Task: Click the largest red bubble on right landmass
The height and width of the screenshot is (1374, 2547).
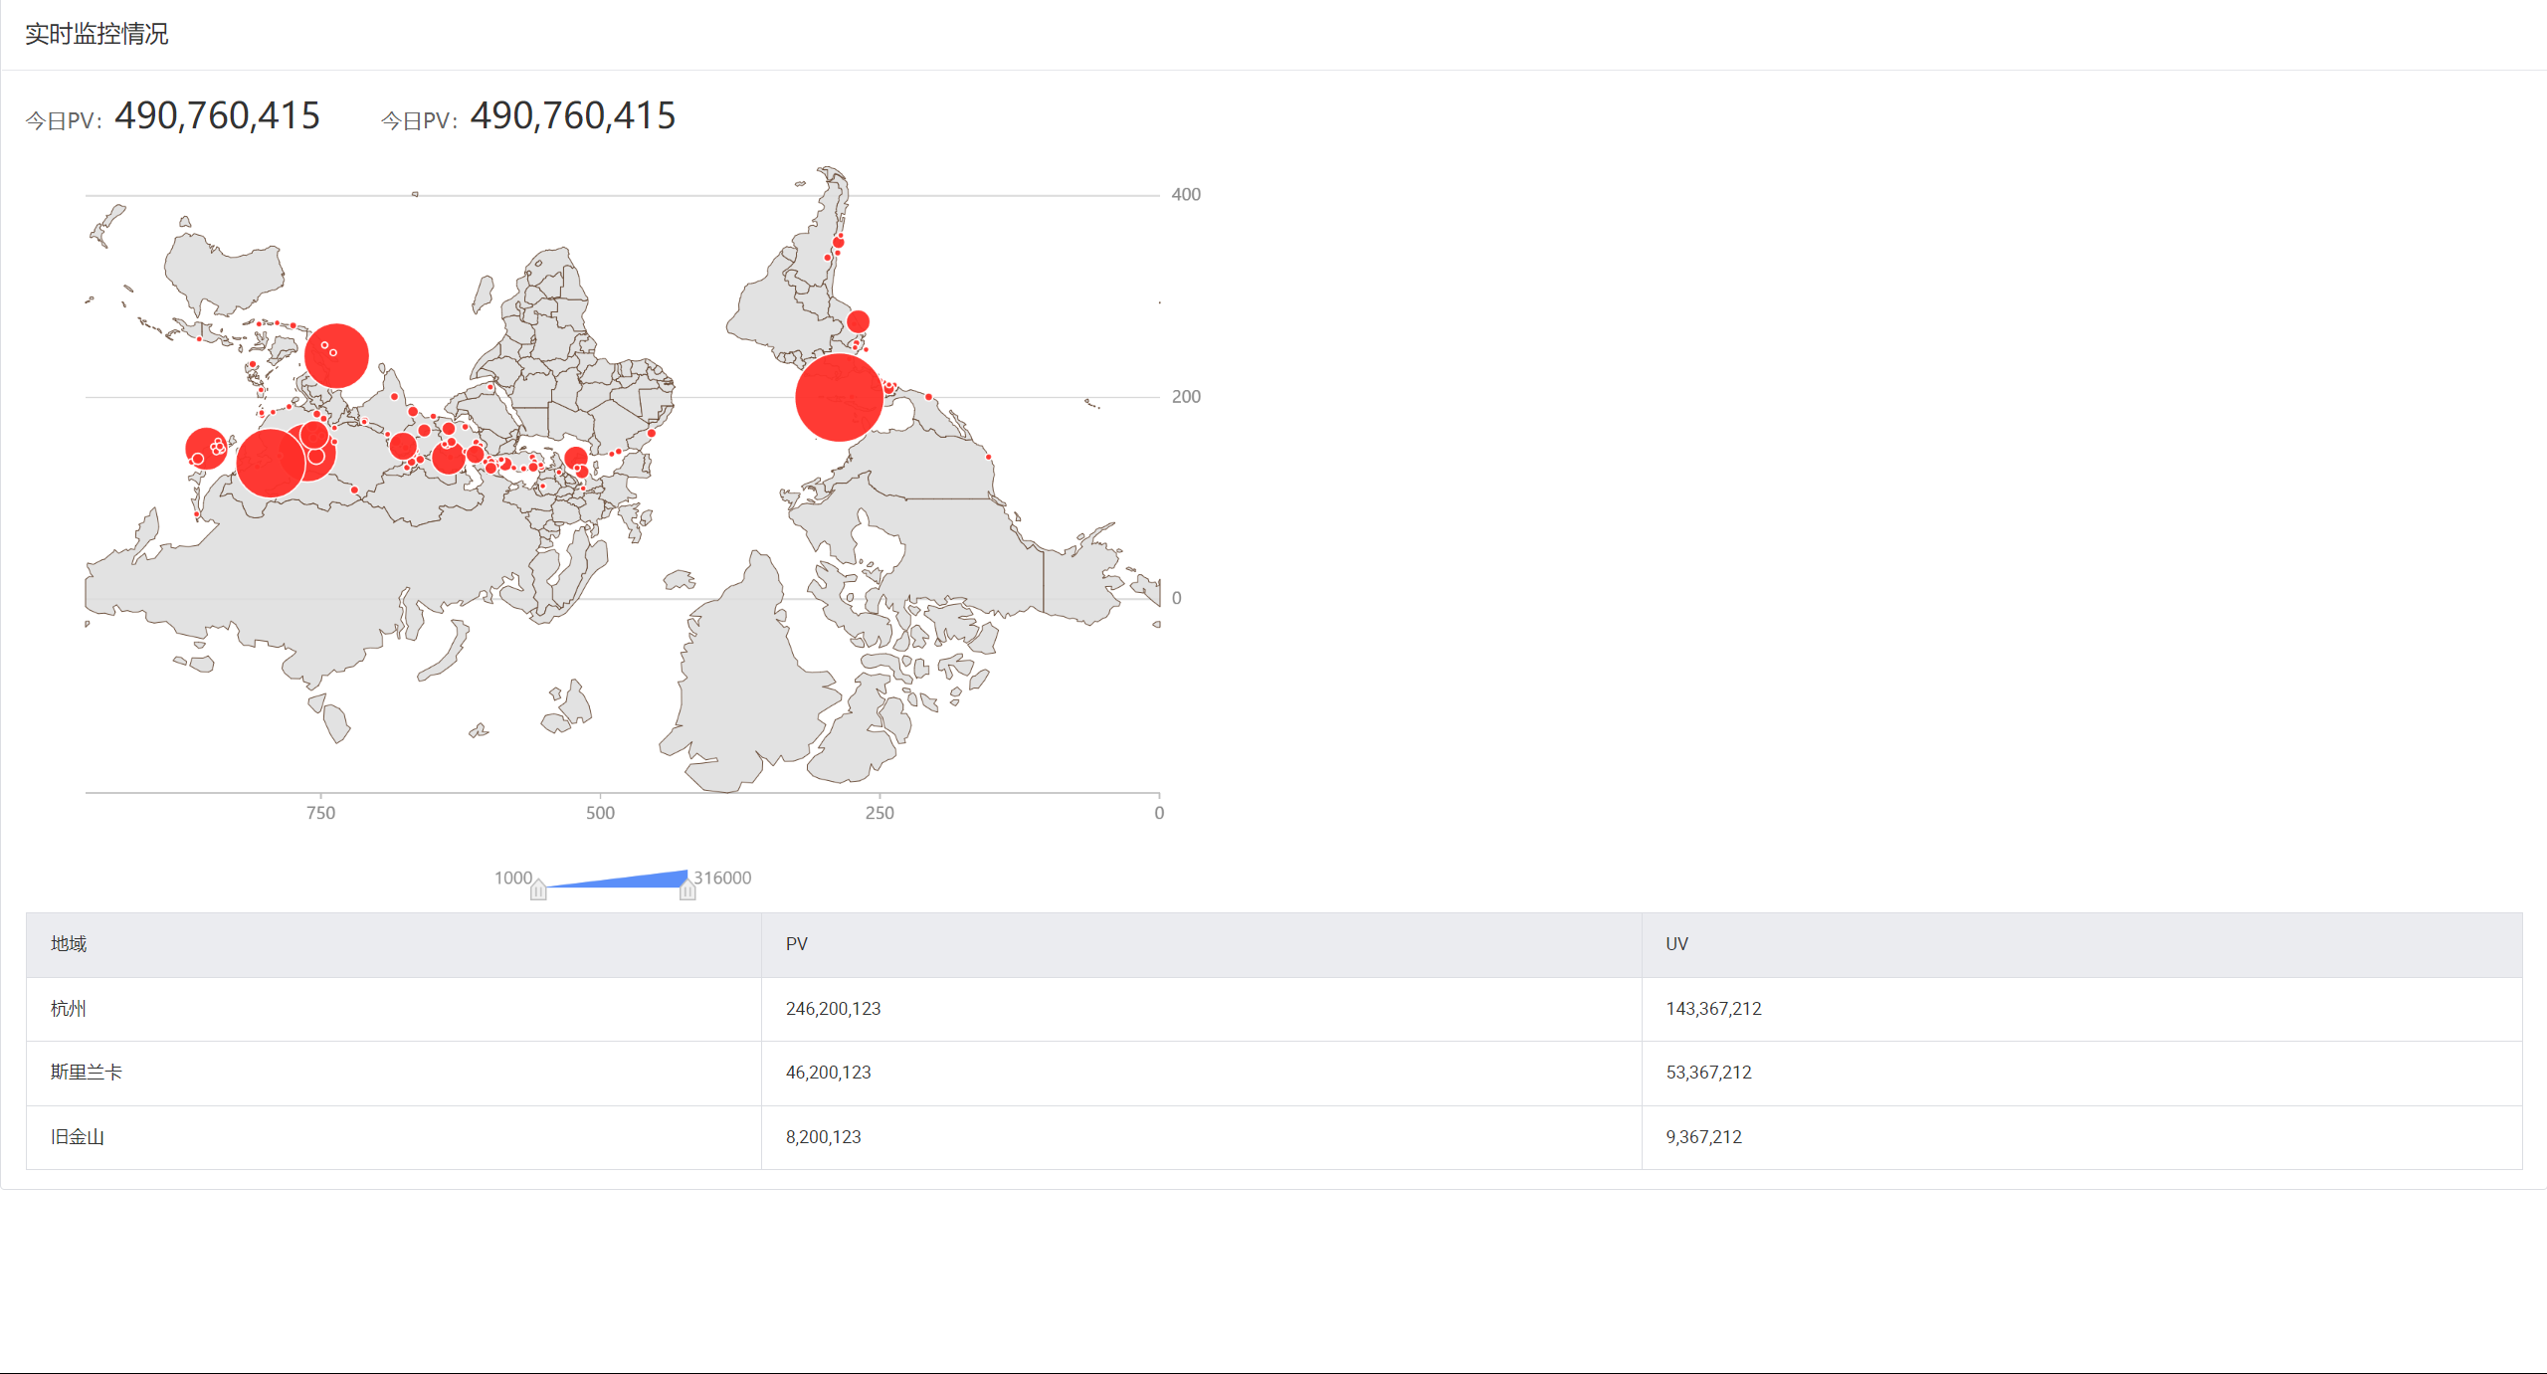Action: [x=839, y=397]
